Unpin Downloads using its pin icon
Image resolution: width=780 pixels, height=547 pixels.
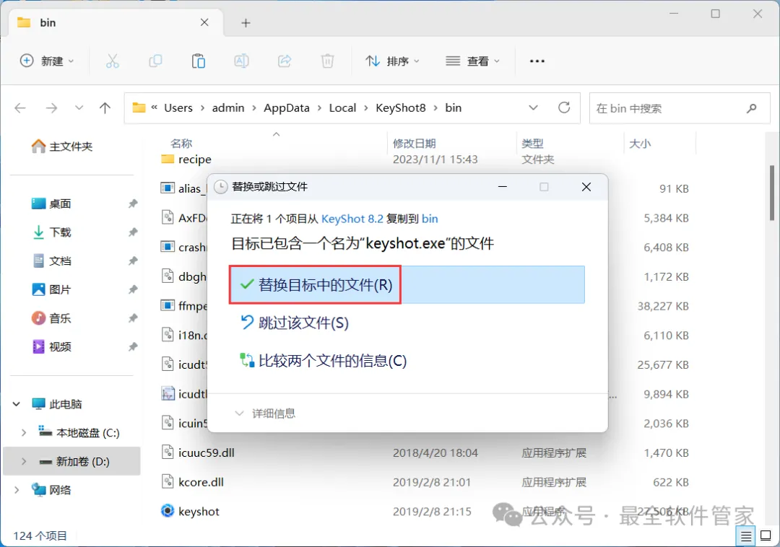[133, 232]
